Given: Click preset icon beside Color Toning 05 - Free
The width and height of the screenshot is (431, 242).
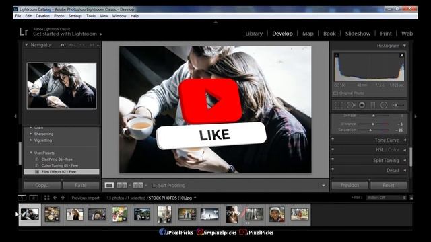Looking at the screenshot, I should pyautogui.click(x=37, y=165).
